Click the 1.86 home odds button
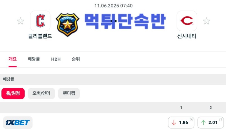The image size is (226, 130). point(181,122)
